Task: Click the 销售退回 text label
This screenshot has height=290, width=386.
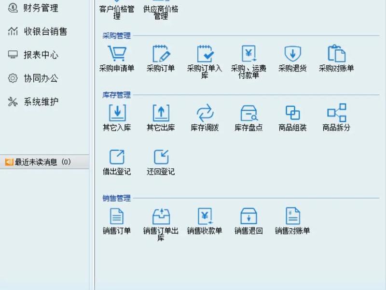Action: [x=248, y=231]
